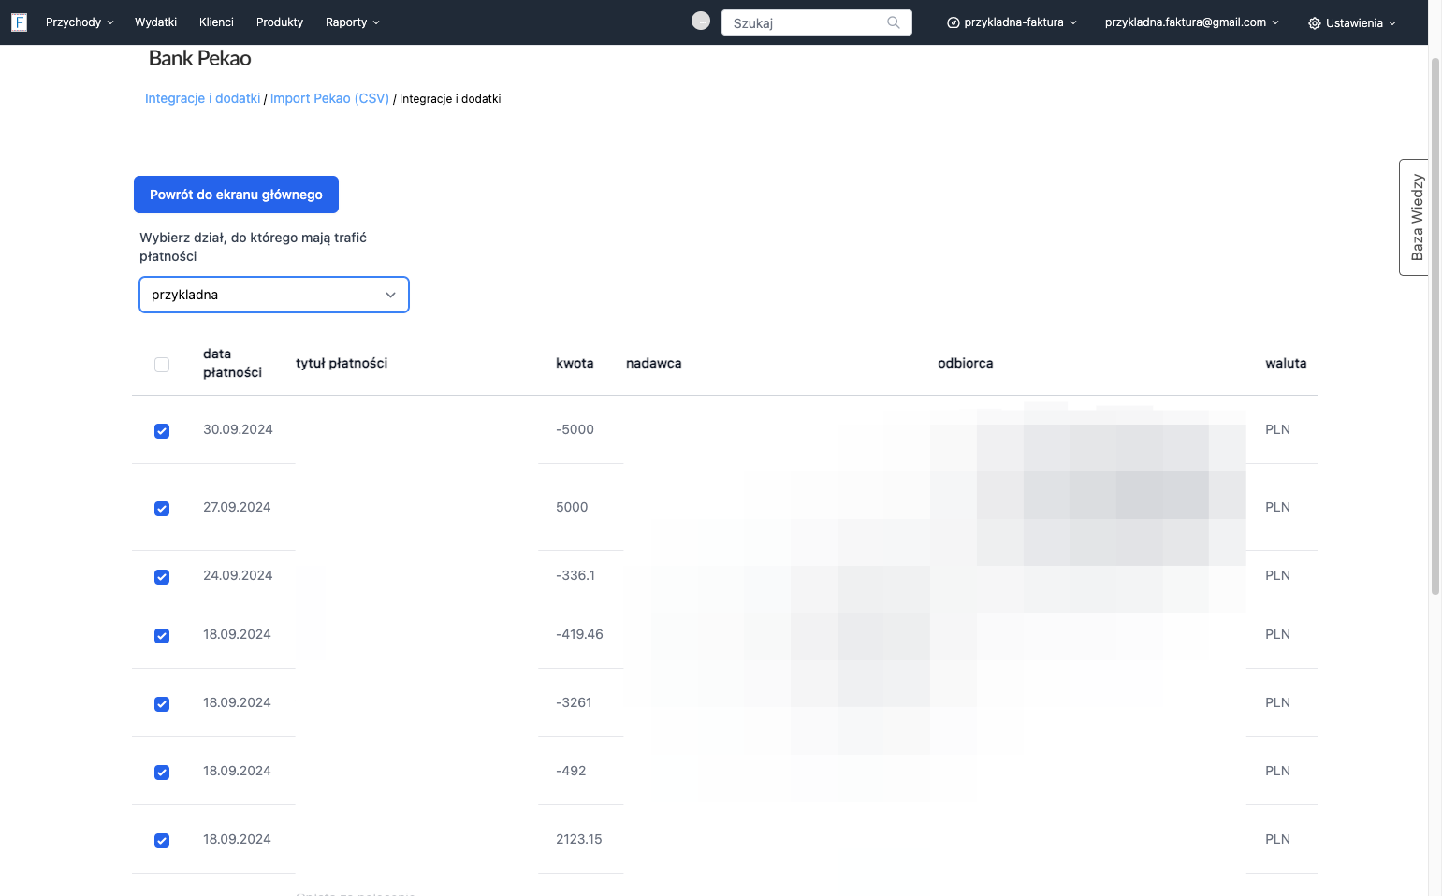Uncheck the 24.09.2024 row checkbox
Screen dimensions: 1442x896
(x=162, y=577)
